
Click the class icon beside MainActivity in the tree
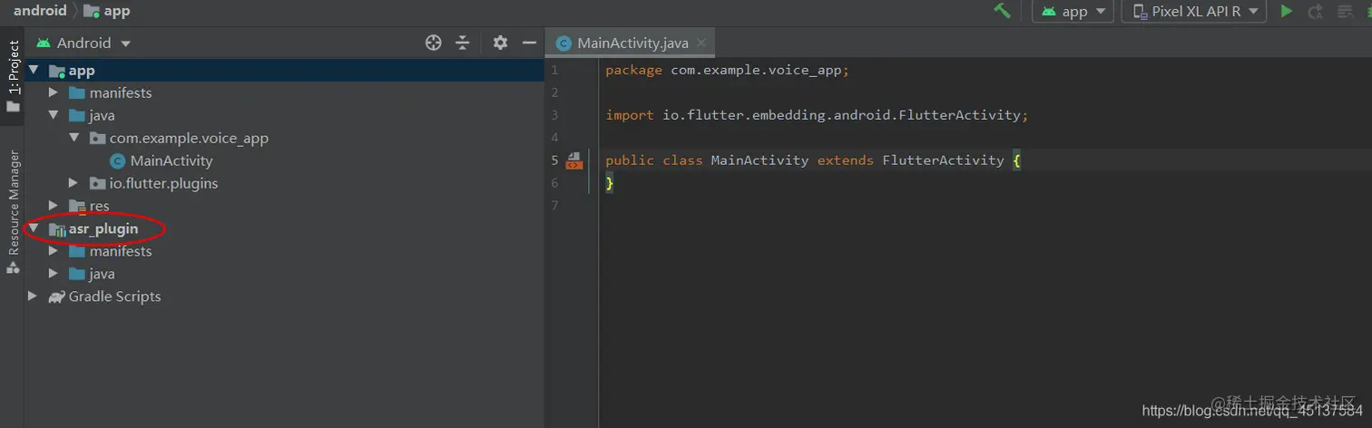117,160
